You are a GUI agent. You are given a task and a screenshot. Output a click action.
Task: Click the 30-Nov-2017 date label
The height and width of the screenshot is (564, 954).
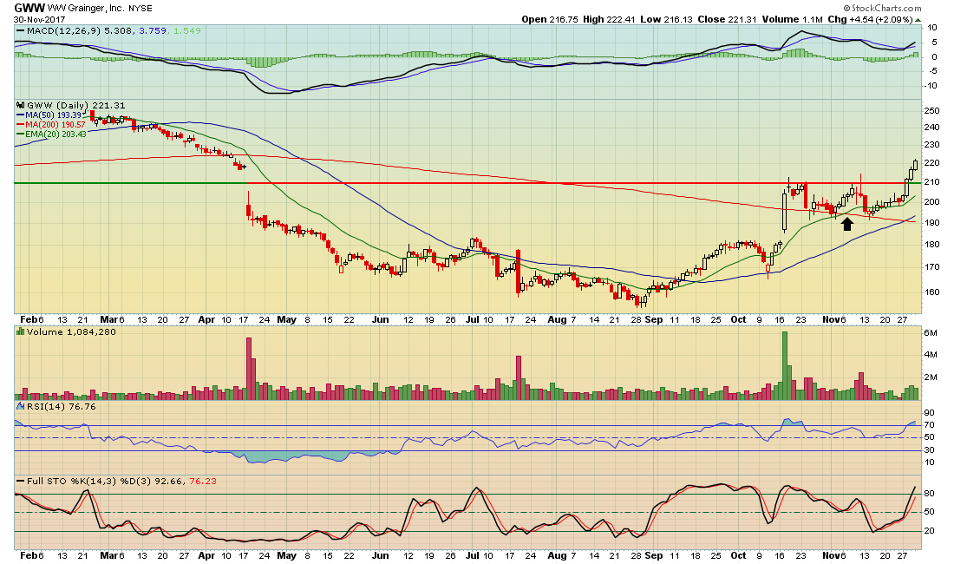(x=38, y=19)
